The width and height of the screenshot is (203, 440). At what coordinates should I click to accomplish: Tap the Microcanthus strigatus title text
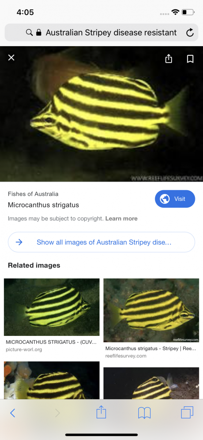coord(44,205)
